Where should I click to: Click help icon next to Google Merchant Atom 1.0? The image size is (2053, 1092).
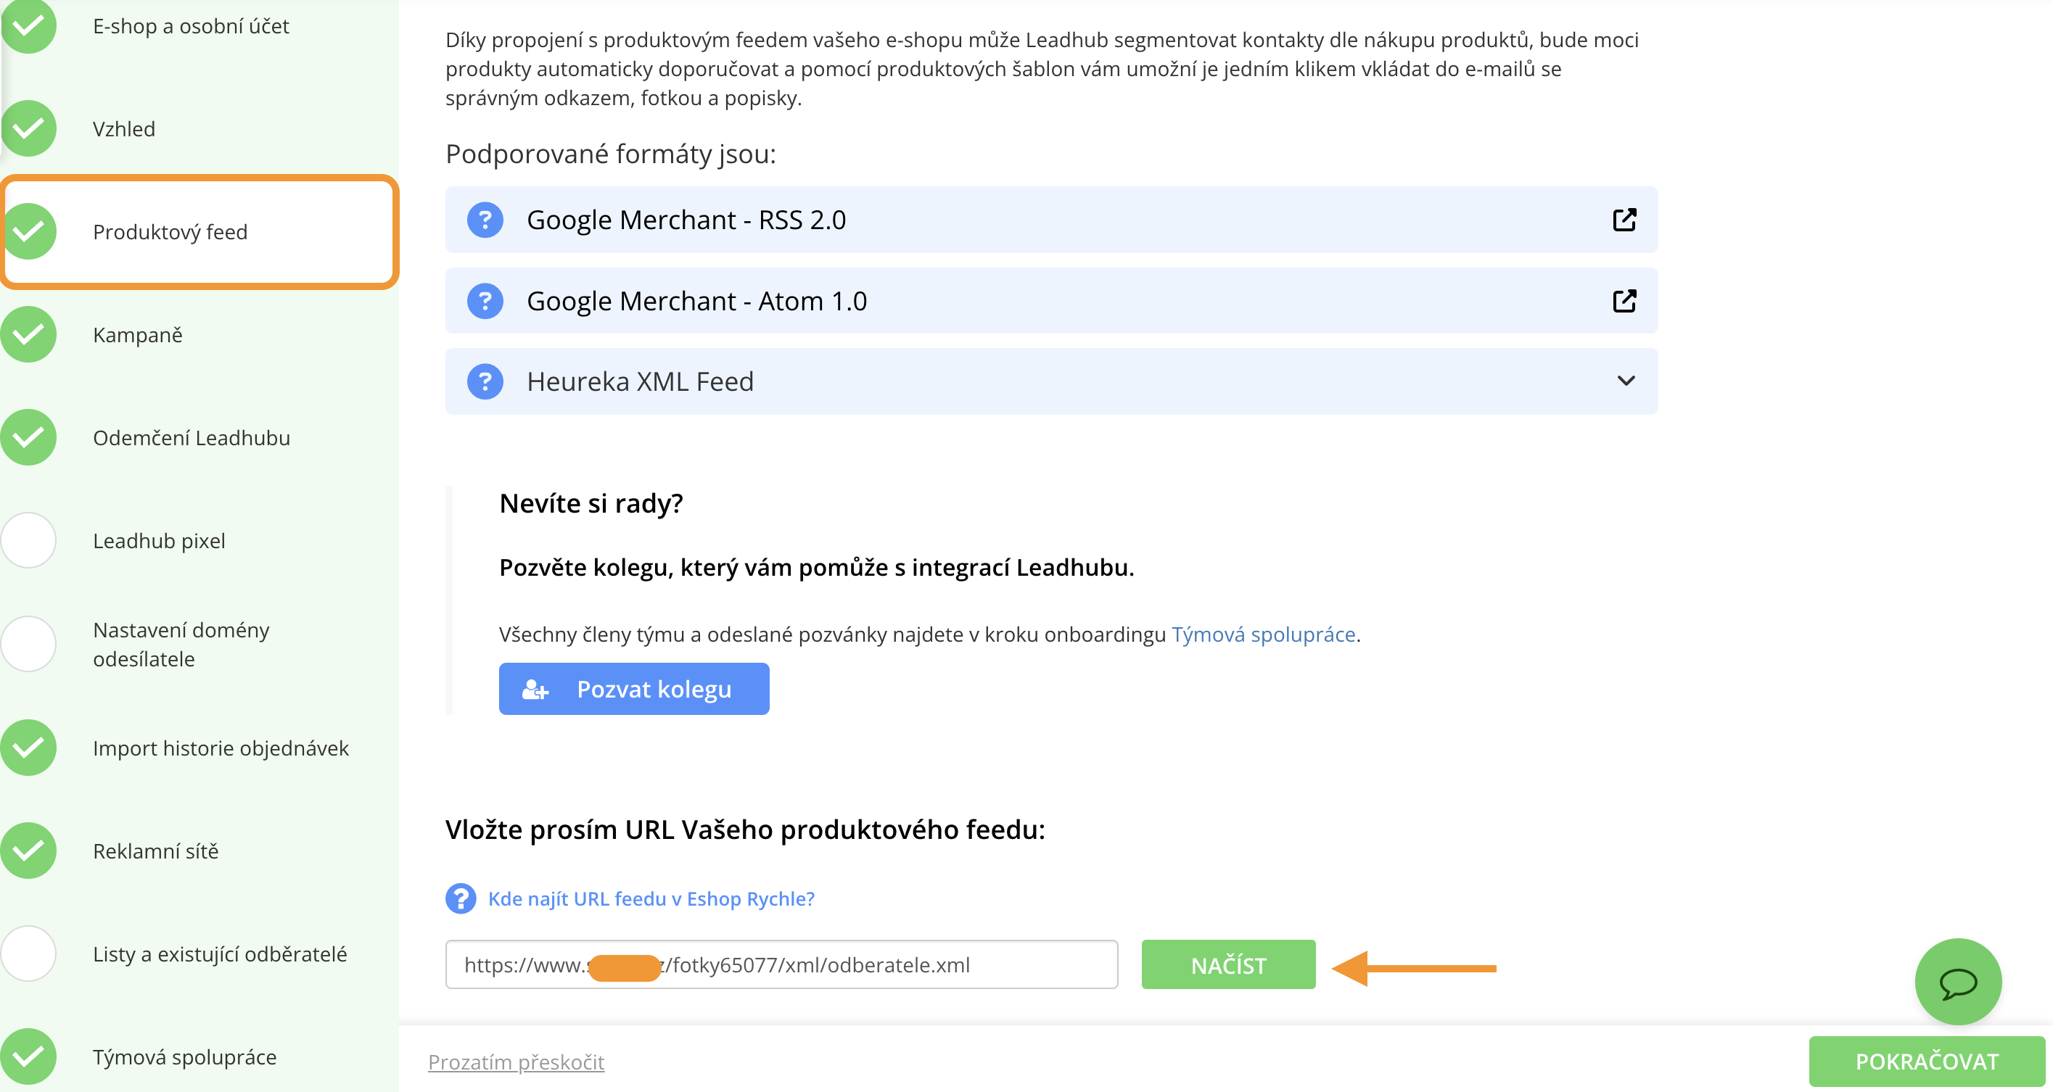click(485, 301)
